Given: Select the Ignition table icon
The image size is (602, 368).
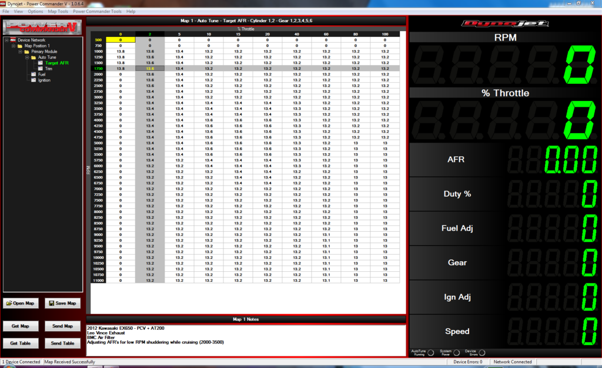Looking at the screenshot, I should (34, 80).
